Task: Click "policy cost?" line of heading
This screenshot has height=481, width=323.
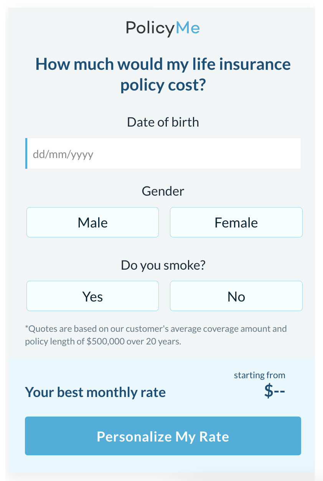Action: (x=163, y=85)
